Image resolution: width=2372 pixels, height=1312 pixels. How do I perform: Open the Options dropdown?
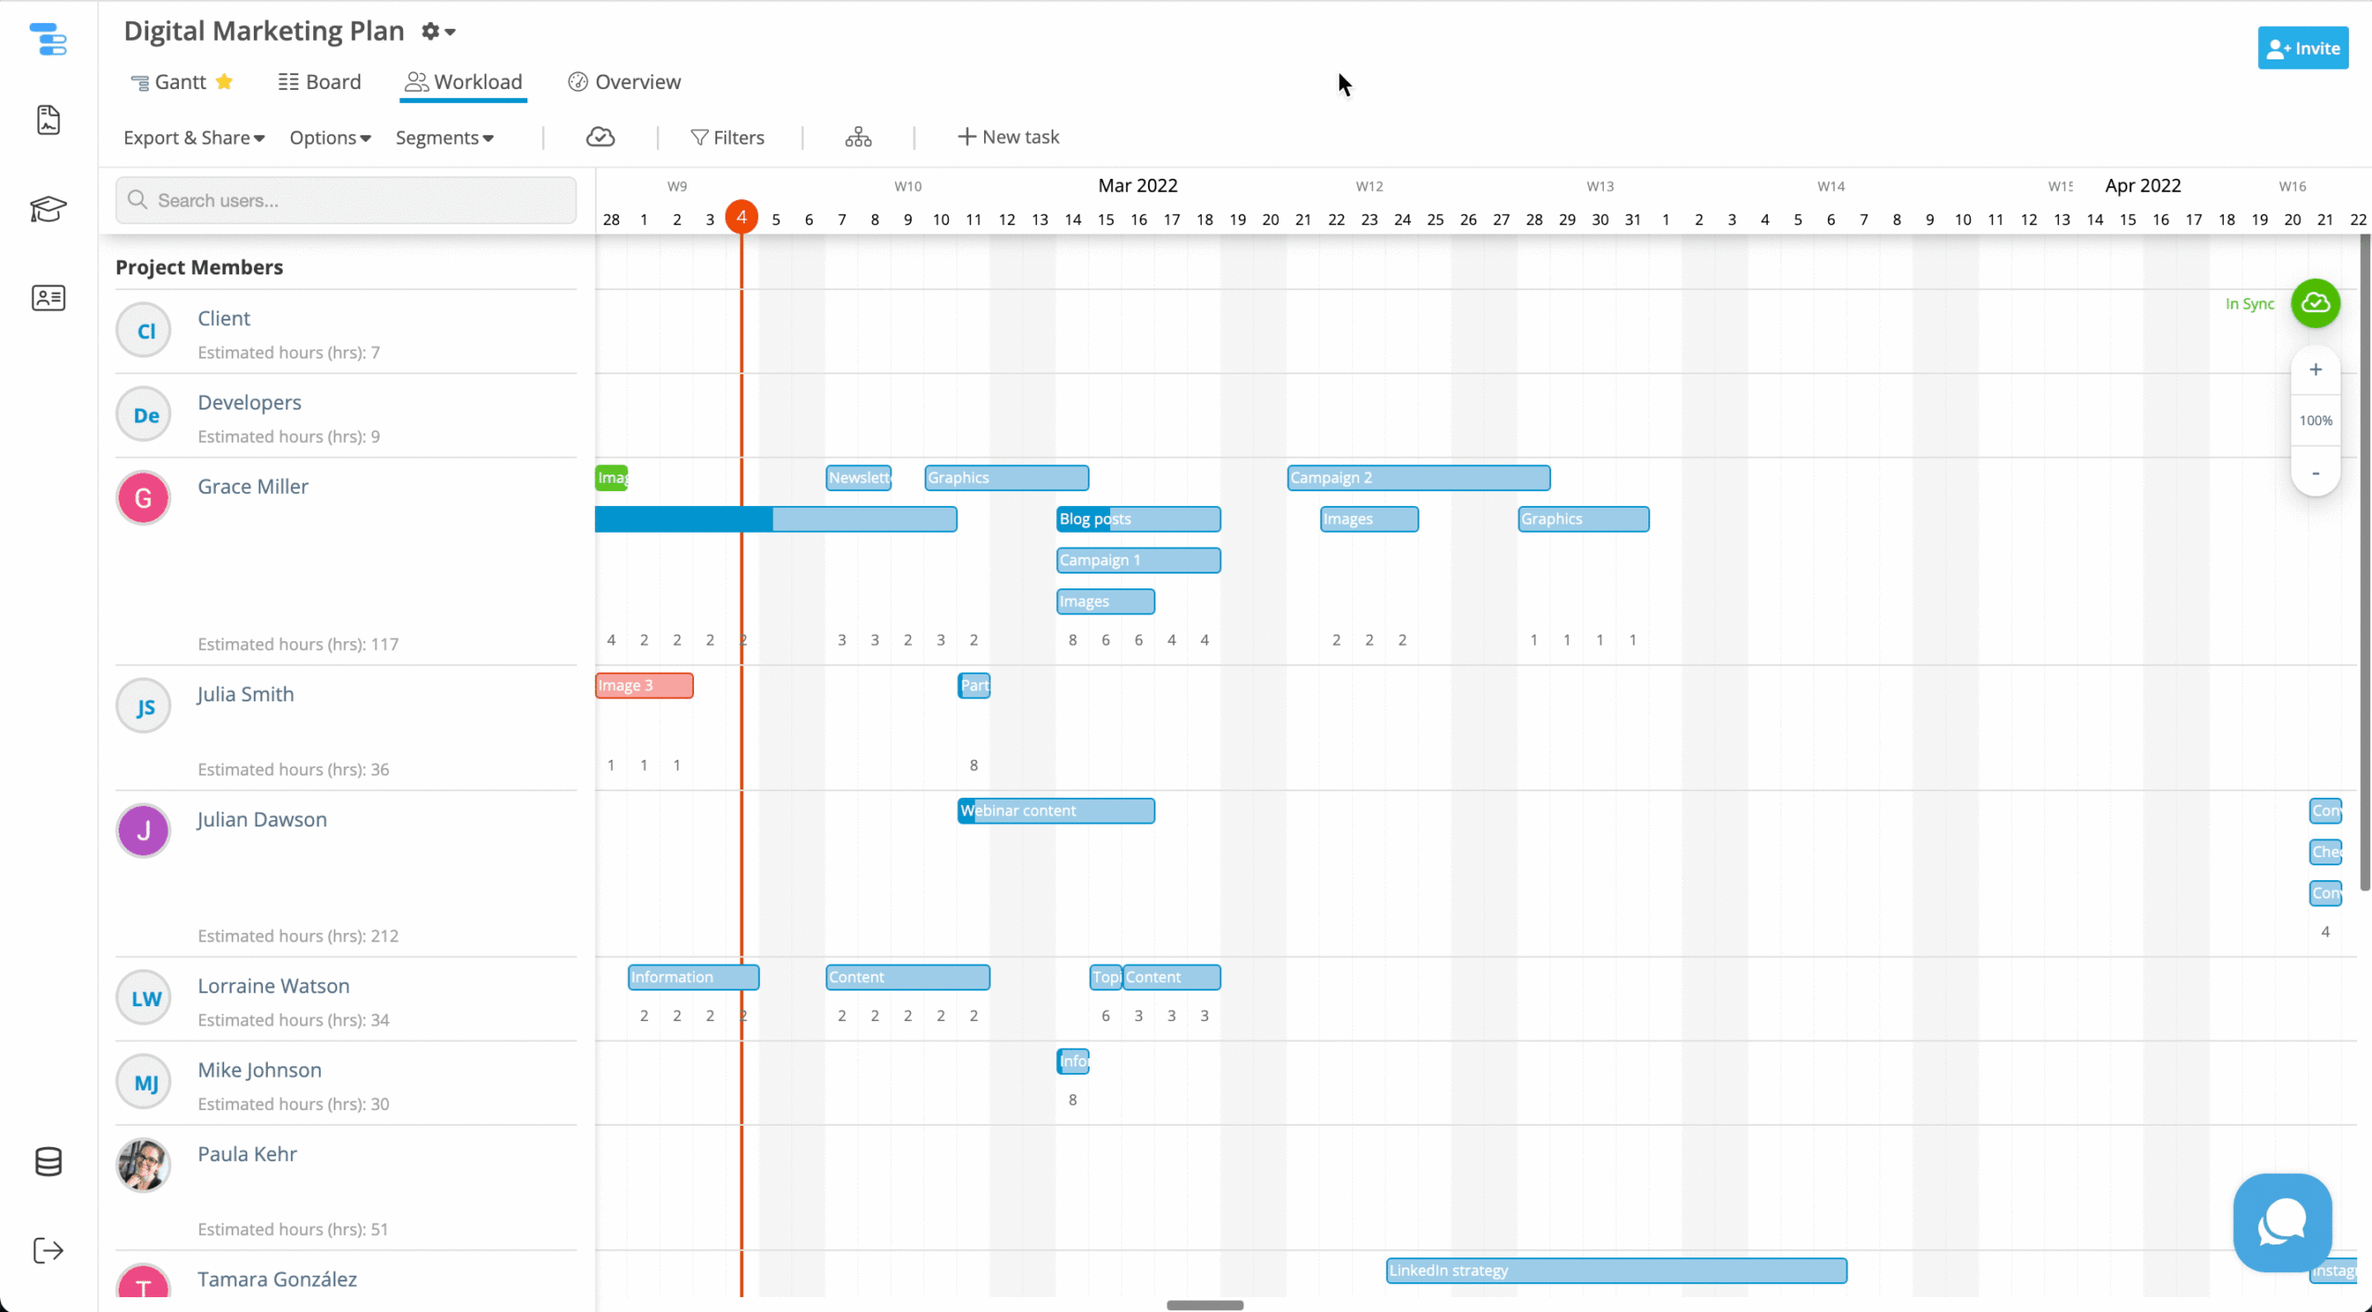(x=329, y=137)
